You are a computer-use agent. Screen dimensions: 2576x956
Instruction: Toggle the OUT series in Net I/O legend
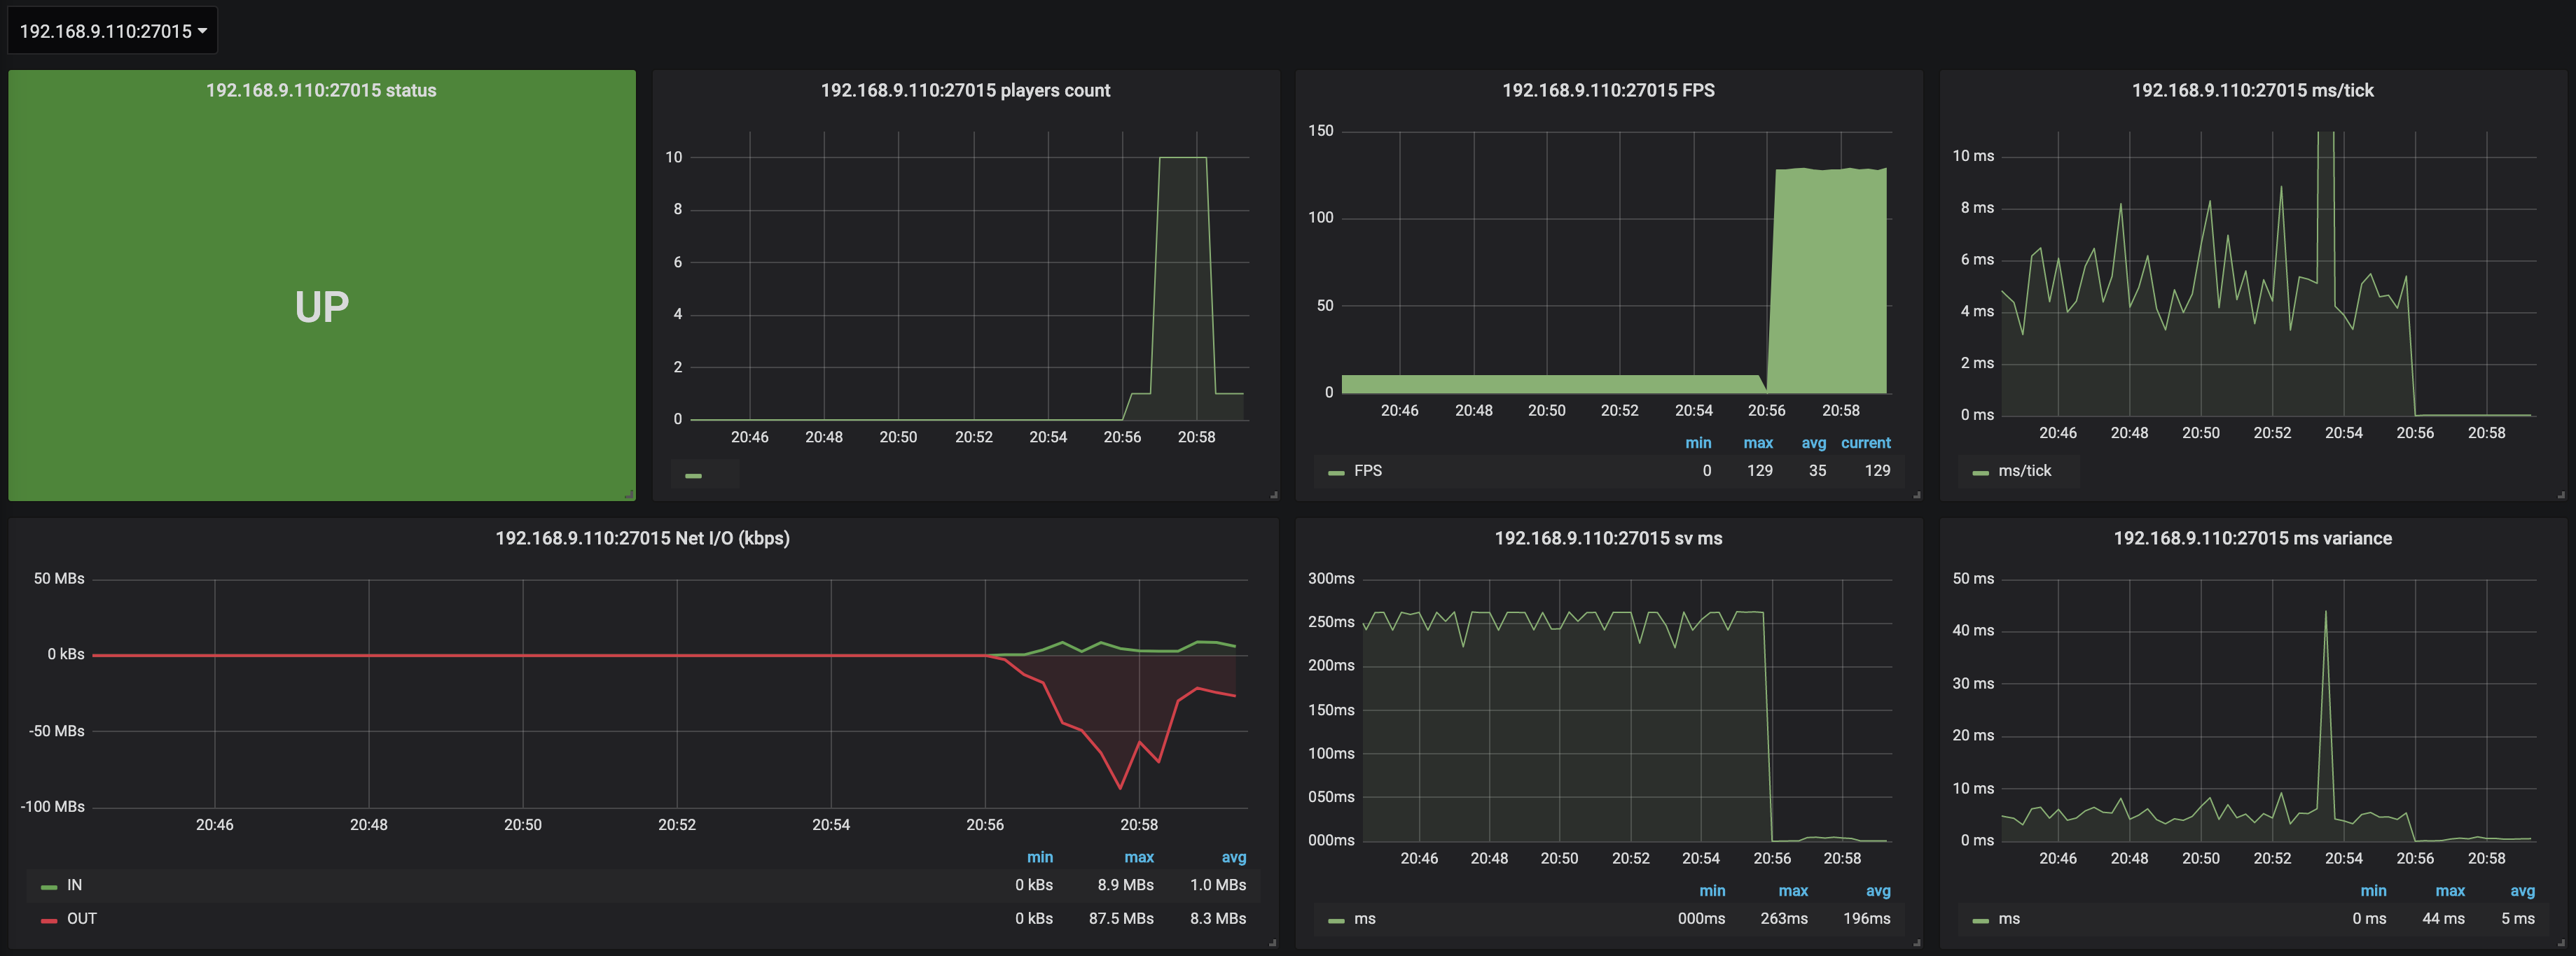click(81, 919)
